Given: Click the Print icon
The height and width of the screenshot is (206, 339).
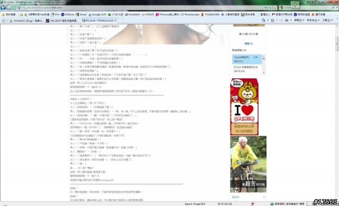Looking at the screenshot, I should tap(287, 20).
